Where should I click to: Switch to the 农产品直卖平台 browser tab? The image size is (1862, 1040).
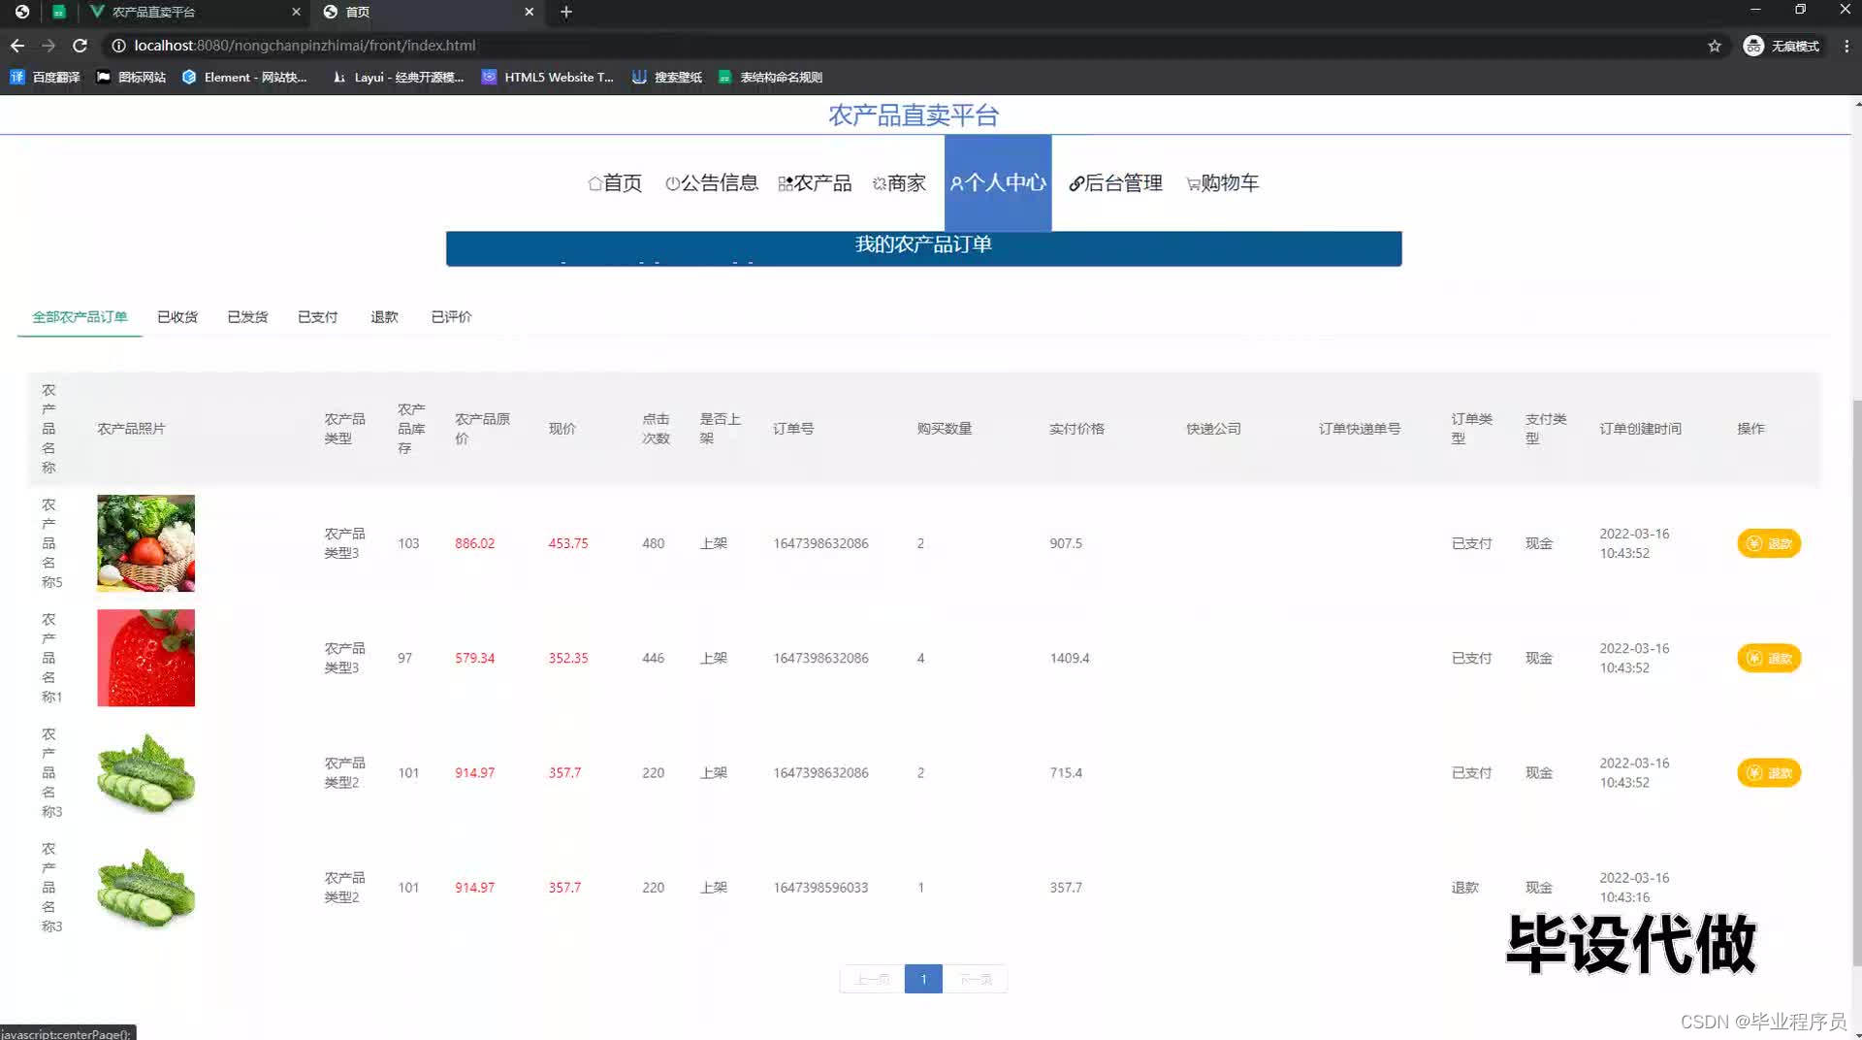pyautogui.click(x=194, y=12)
